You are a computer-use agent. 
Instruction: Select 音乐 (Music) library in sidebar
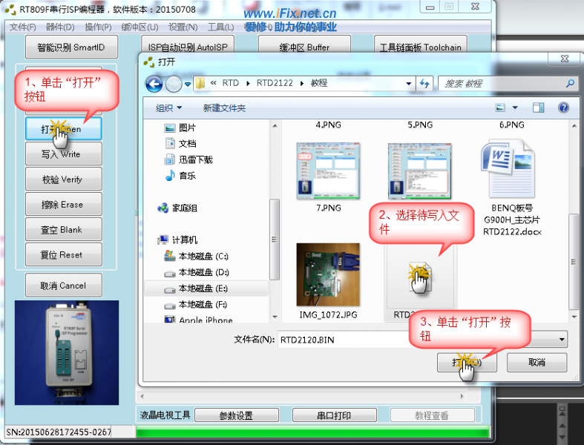pyautogui.click(x=187, y=176)
